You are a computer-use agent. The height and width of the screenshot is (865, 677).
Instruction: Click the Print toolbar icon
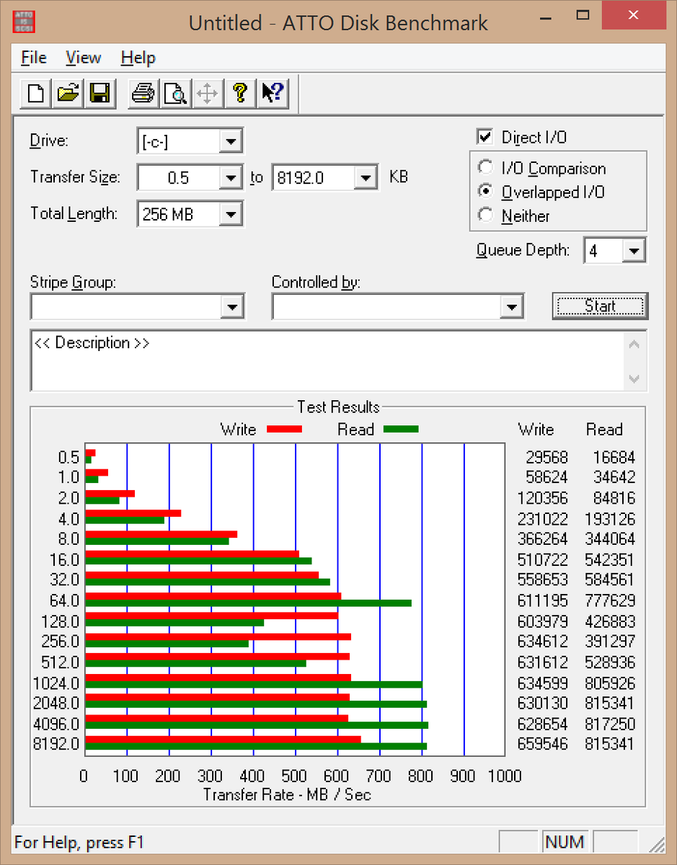[x=143, y=93]
